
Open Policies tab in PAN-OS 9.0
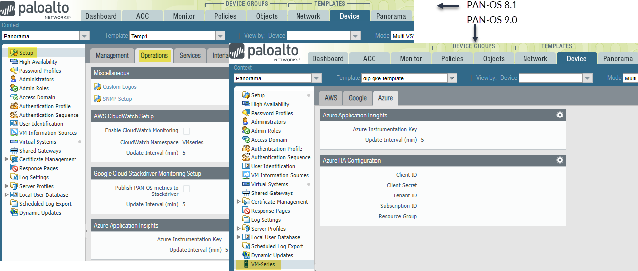[x=452, y=58]
